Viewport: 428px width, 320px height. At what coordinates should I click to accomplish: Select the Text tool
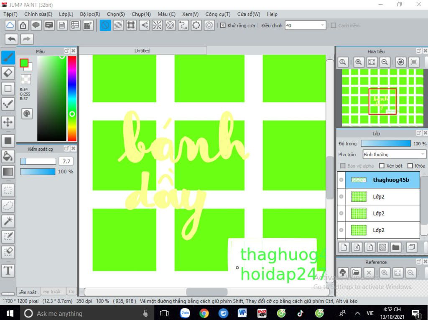[x=8, y=271]
